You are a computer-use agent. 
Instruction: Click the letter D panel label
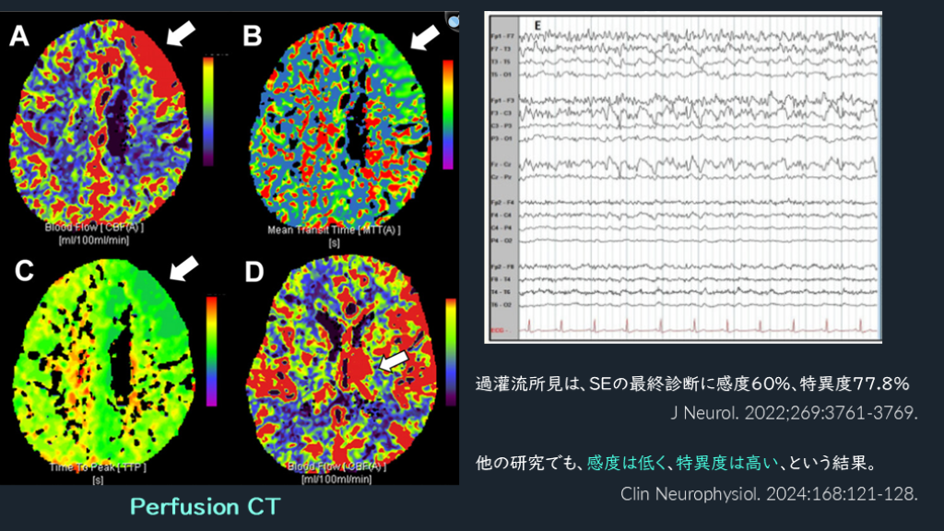click(253, 271)
